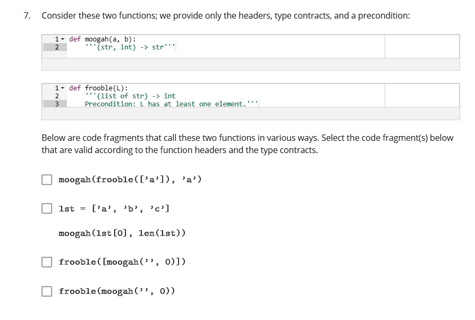This screenshot has width=475, height=320.
Task: Click the question 7 prompt sentence
Action: 226,15
